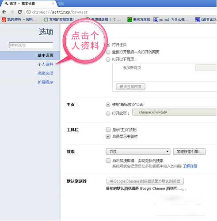Open the 百度 search engine dropdown
The width and height of the screenshot is (217, 221).
(x=138, y=152)
